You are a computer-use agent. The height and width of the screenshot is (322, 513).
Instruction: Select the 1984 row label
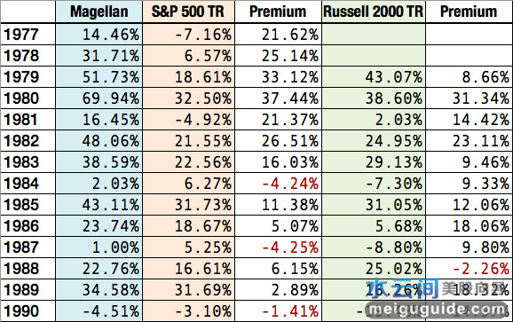(21, 184)
